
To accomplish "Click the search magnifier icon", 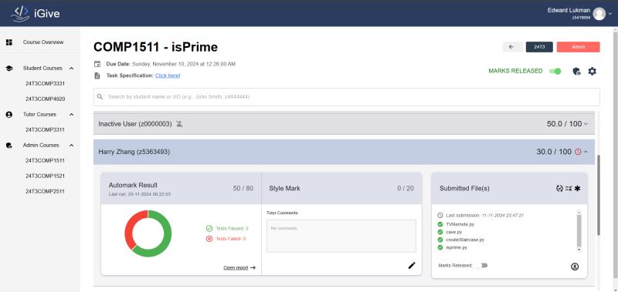I will (100, 96).
